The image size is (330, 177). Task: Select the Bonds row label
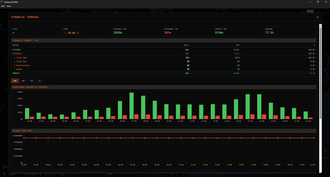point(19,69)
